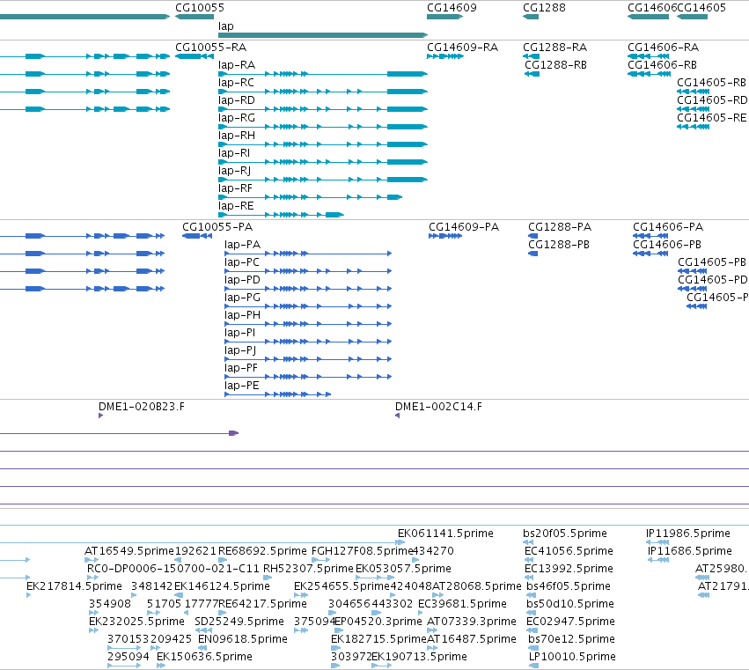This screenshot has width=749, height=670.
Task: Click the lap-RJ transcript
Action: [323, 180]
